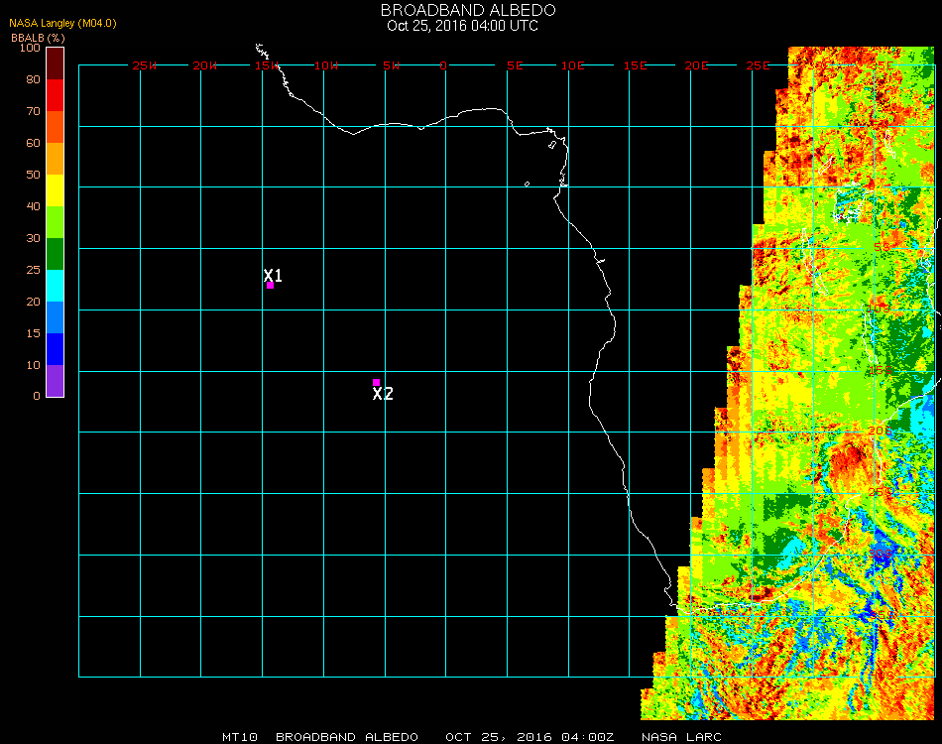The height and width of the screenshot is (744, 942).
Task: Click the 'NASA LARC' footer text
Action: pyautogui.click(x=681, y=737)
